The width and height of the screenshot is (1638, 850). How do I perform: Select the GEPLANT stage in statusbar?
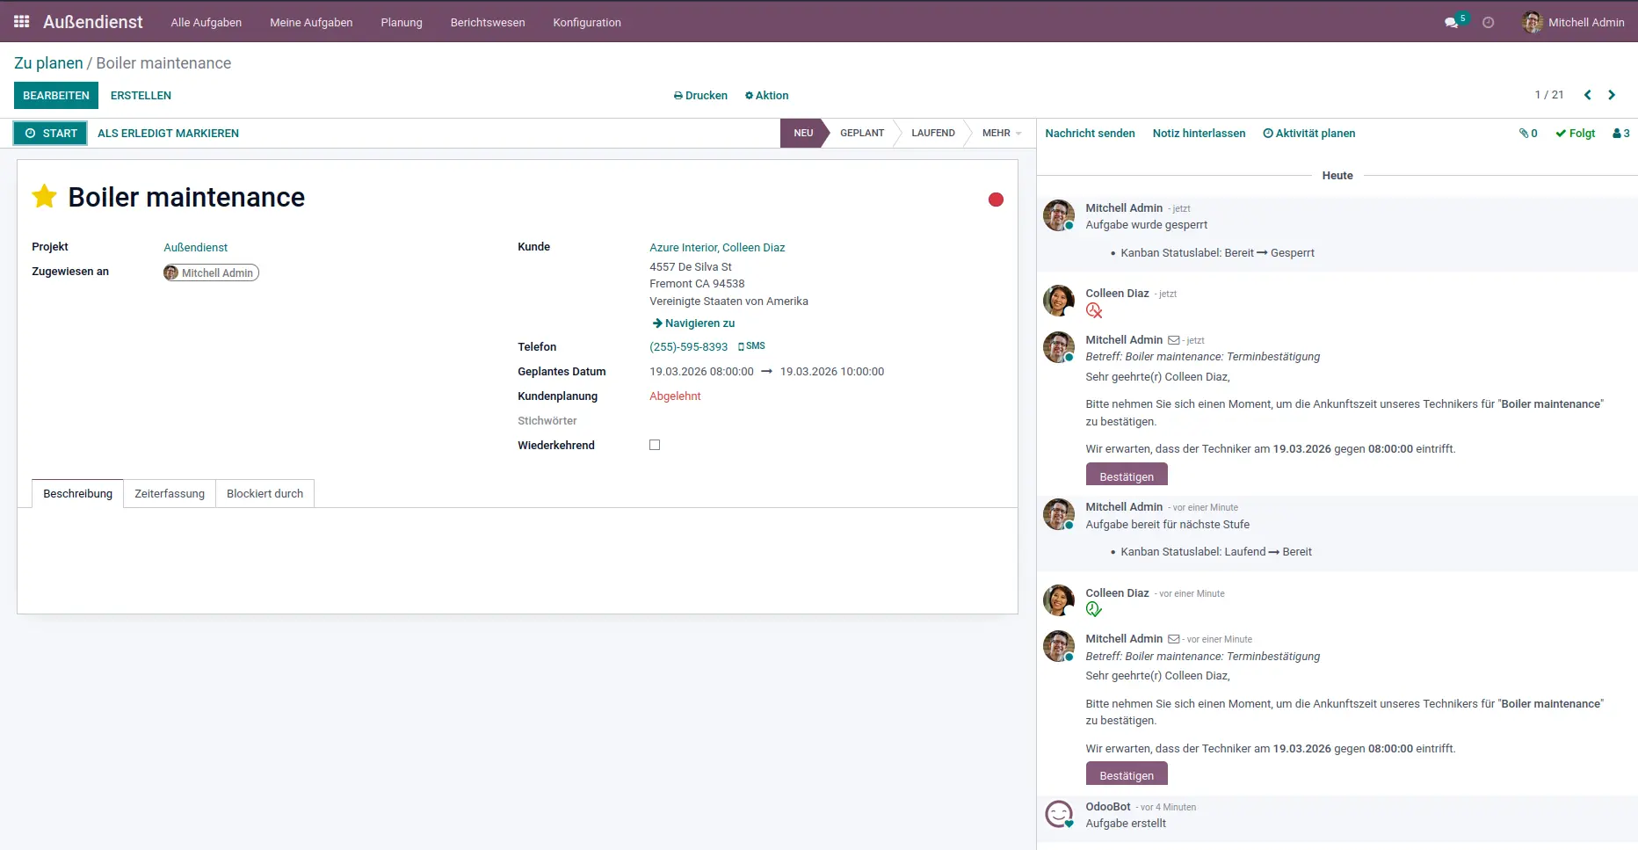tap(861, 134)
